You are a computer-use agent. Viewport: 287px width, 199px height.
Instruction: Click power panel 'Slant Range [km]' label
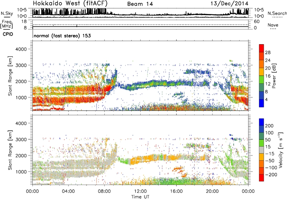tap(10, 76)
